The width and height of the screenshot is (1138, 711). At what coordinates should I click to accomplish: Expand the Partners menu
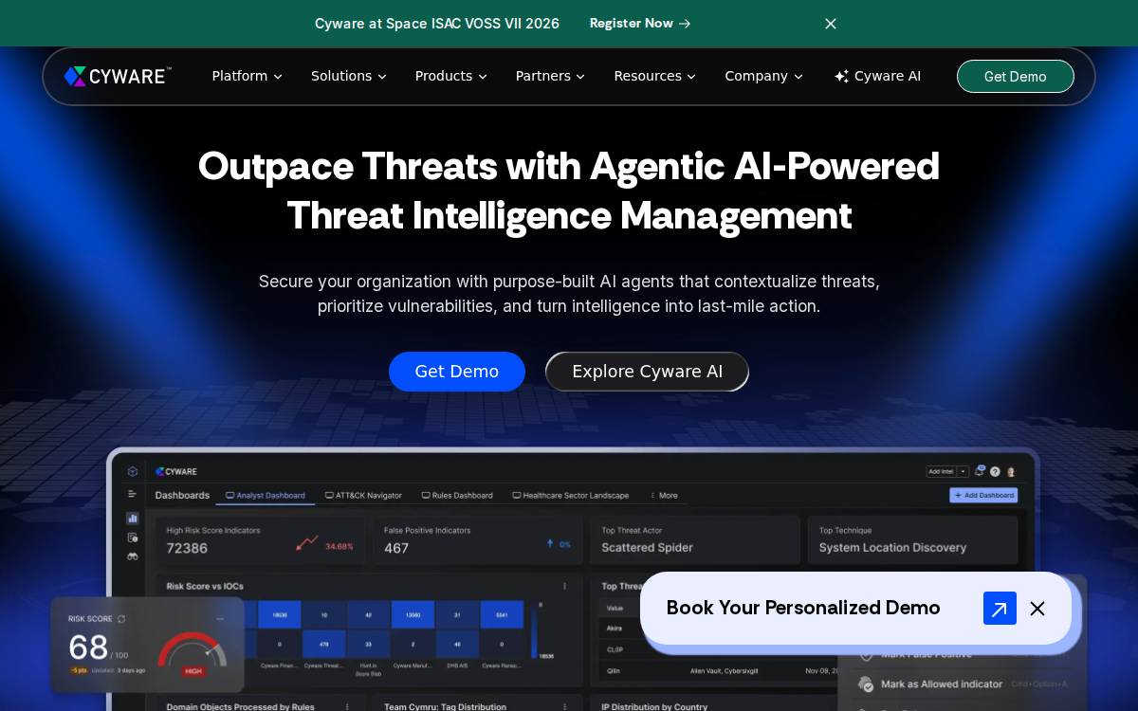tap(550, 76)
